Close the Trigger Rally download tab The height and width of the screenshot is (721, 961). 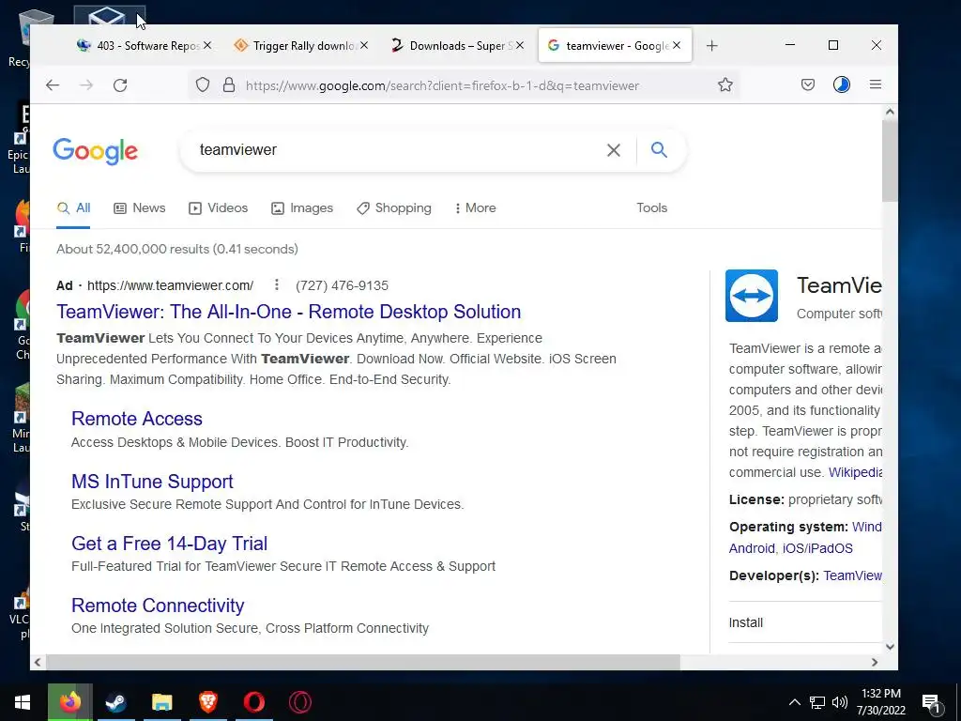pyautogui.click(x=364, y=45)
